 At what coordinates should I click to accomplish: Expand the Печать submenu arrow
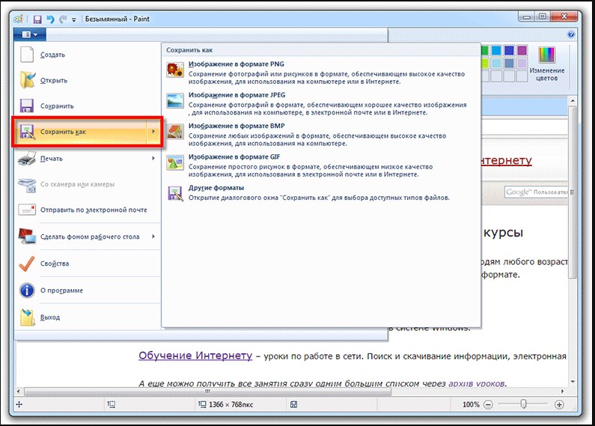click(153, 158)
